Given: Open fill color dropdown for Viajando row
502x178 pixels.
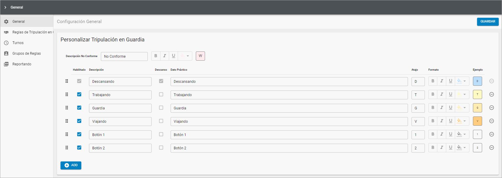Looking at the screenshot, I should click(462, 121).
